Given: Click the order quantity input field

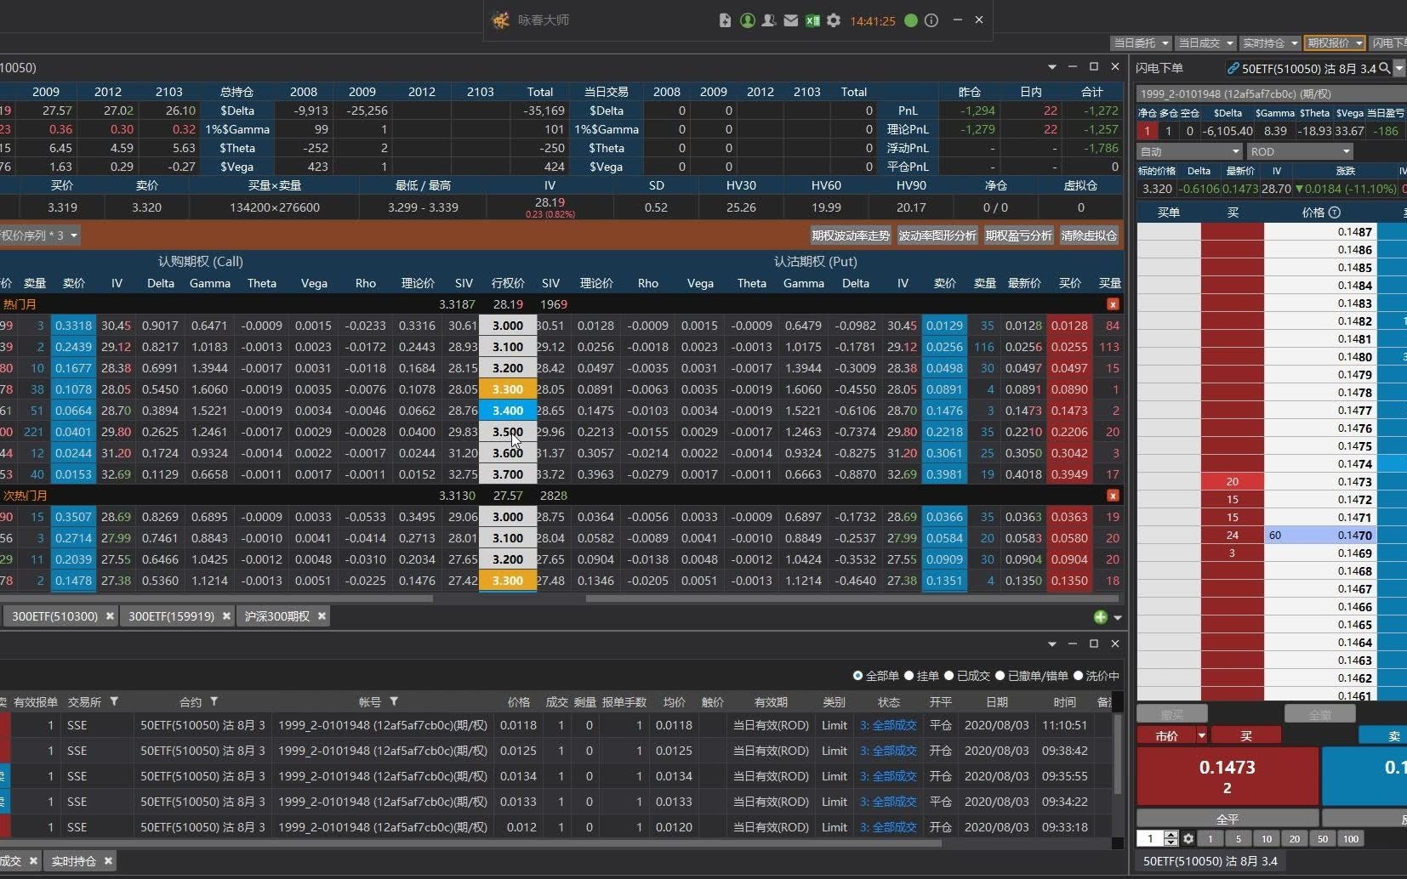Looking at the screenshot, I should [1151, 839].
